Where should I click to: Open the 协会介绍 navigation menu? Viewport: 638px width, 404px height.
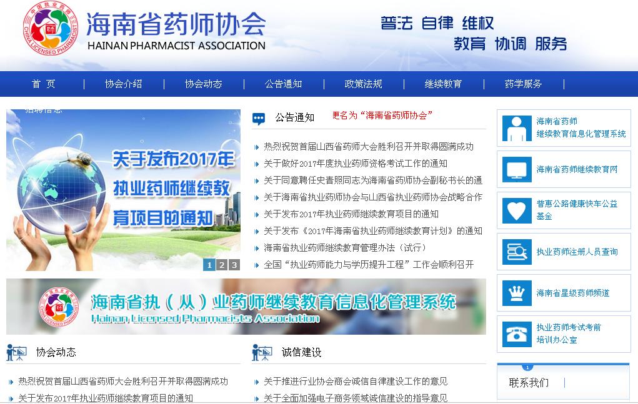tap(123, 84)
